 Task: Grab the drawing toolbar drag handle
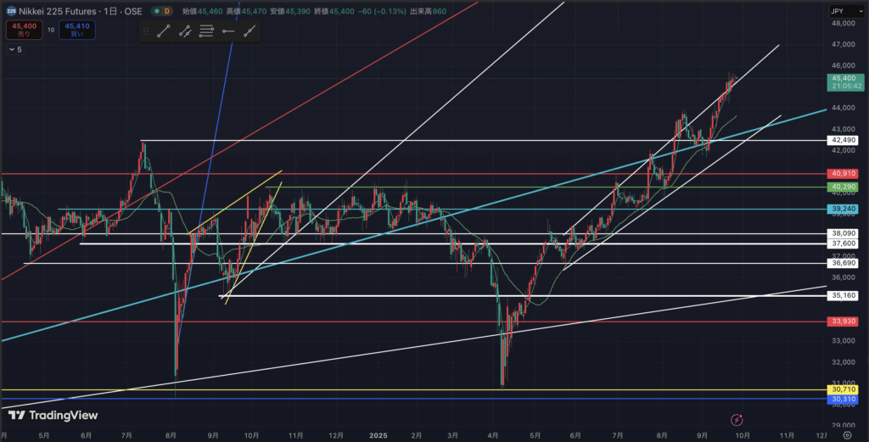click(x=146, y=32)
